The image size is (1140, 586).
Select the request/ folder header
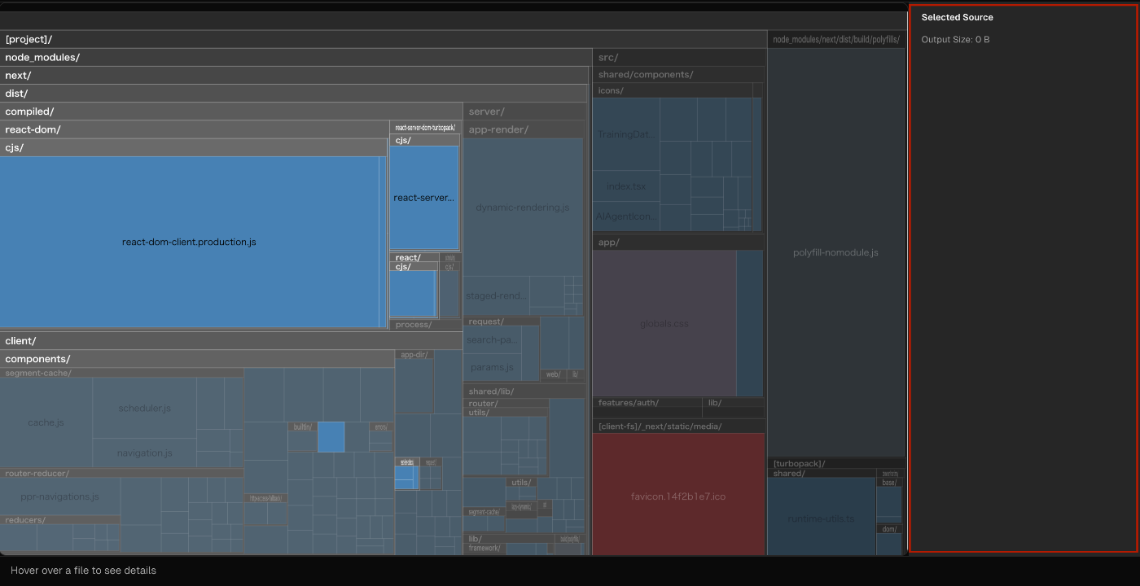coord(502,321)
